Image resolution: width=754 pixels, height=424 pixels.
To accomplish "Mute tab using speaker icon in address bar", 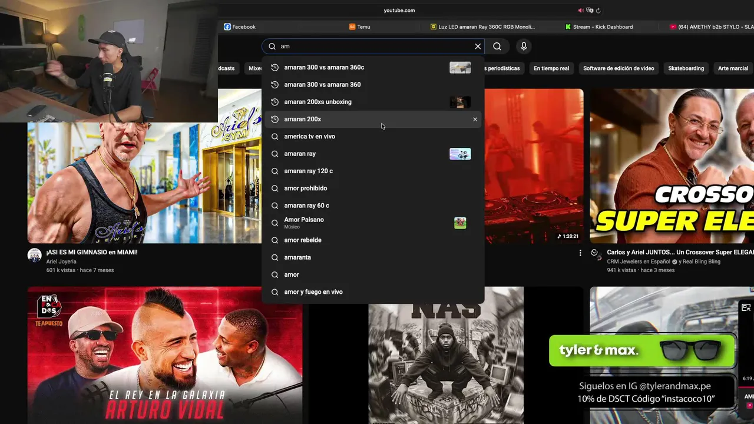I will pyautogui.click(x=581, y=10).
